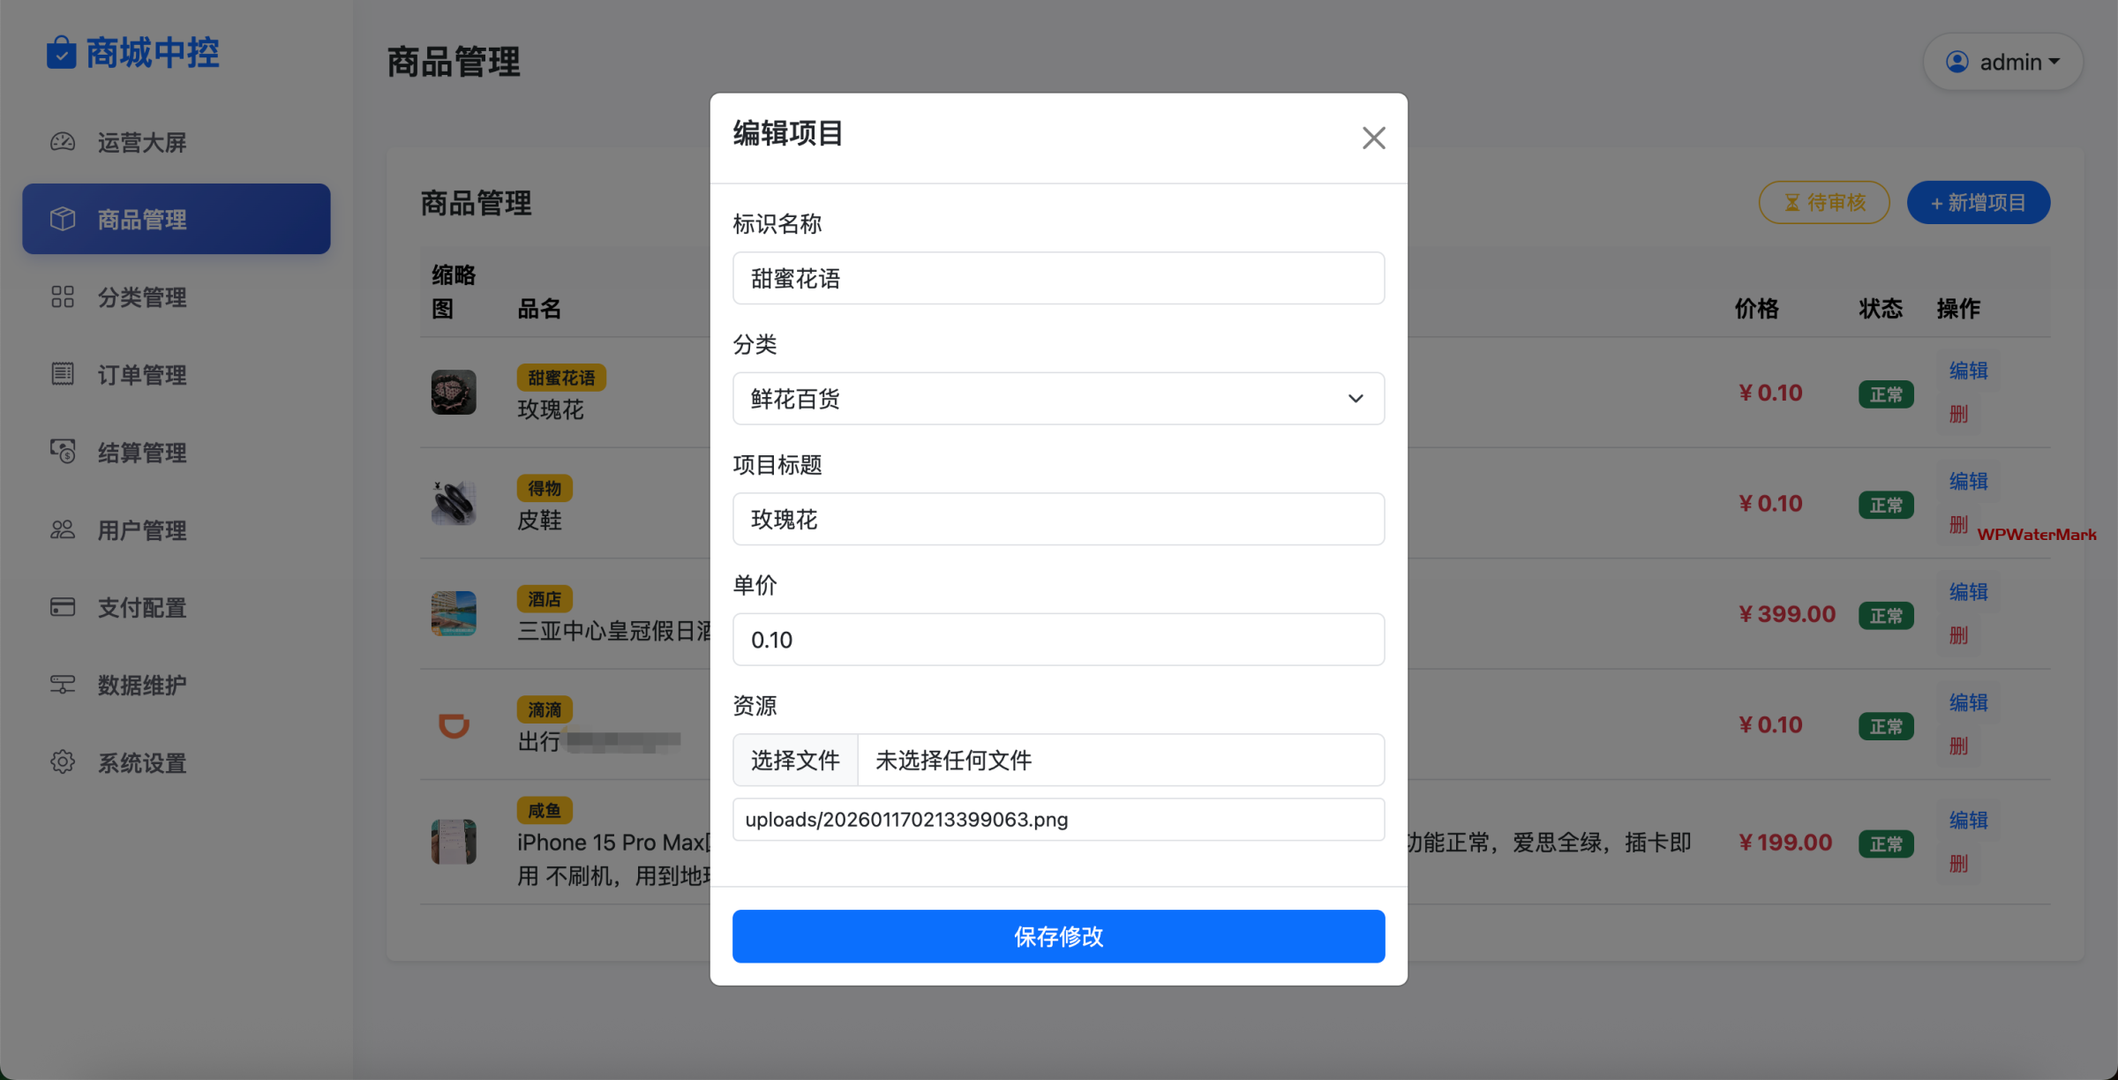Click the 运营大屏 dashboard gauge icon

point(63,142)
